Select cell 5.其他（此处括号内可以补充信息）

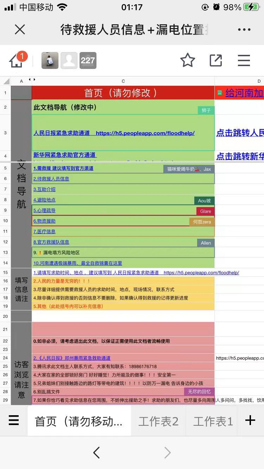pyautogui.click(x=123, y=306)
